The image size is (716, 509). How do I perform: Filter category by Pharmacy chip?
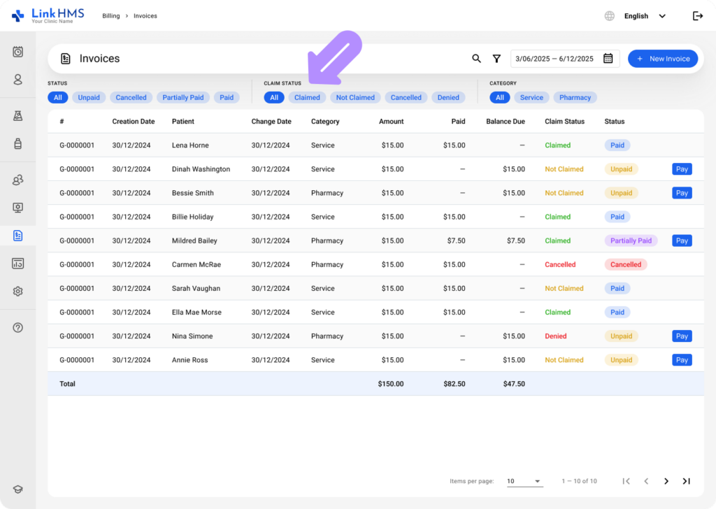575,97
